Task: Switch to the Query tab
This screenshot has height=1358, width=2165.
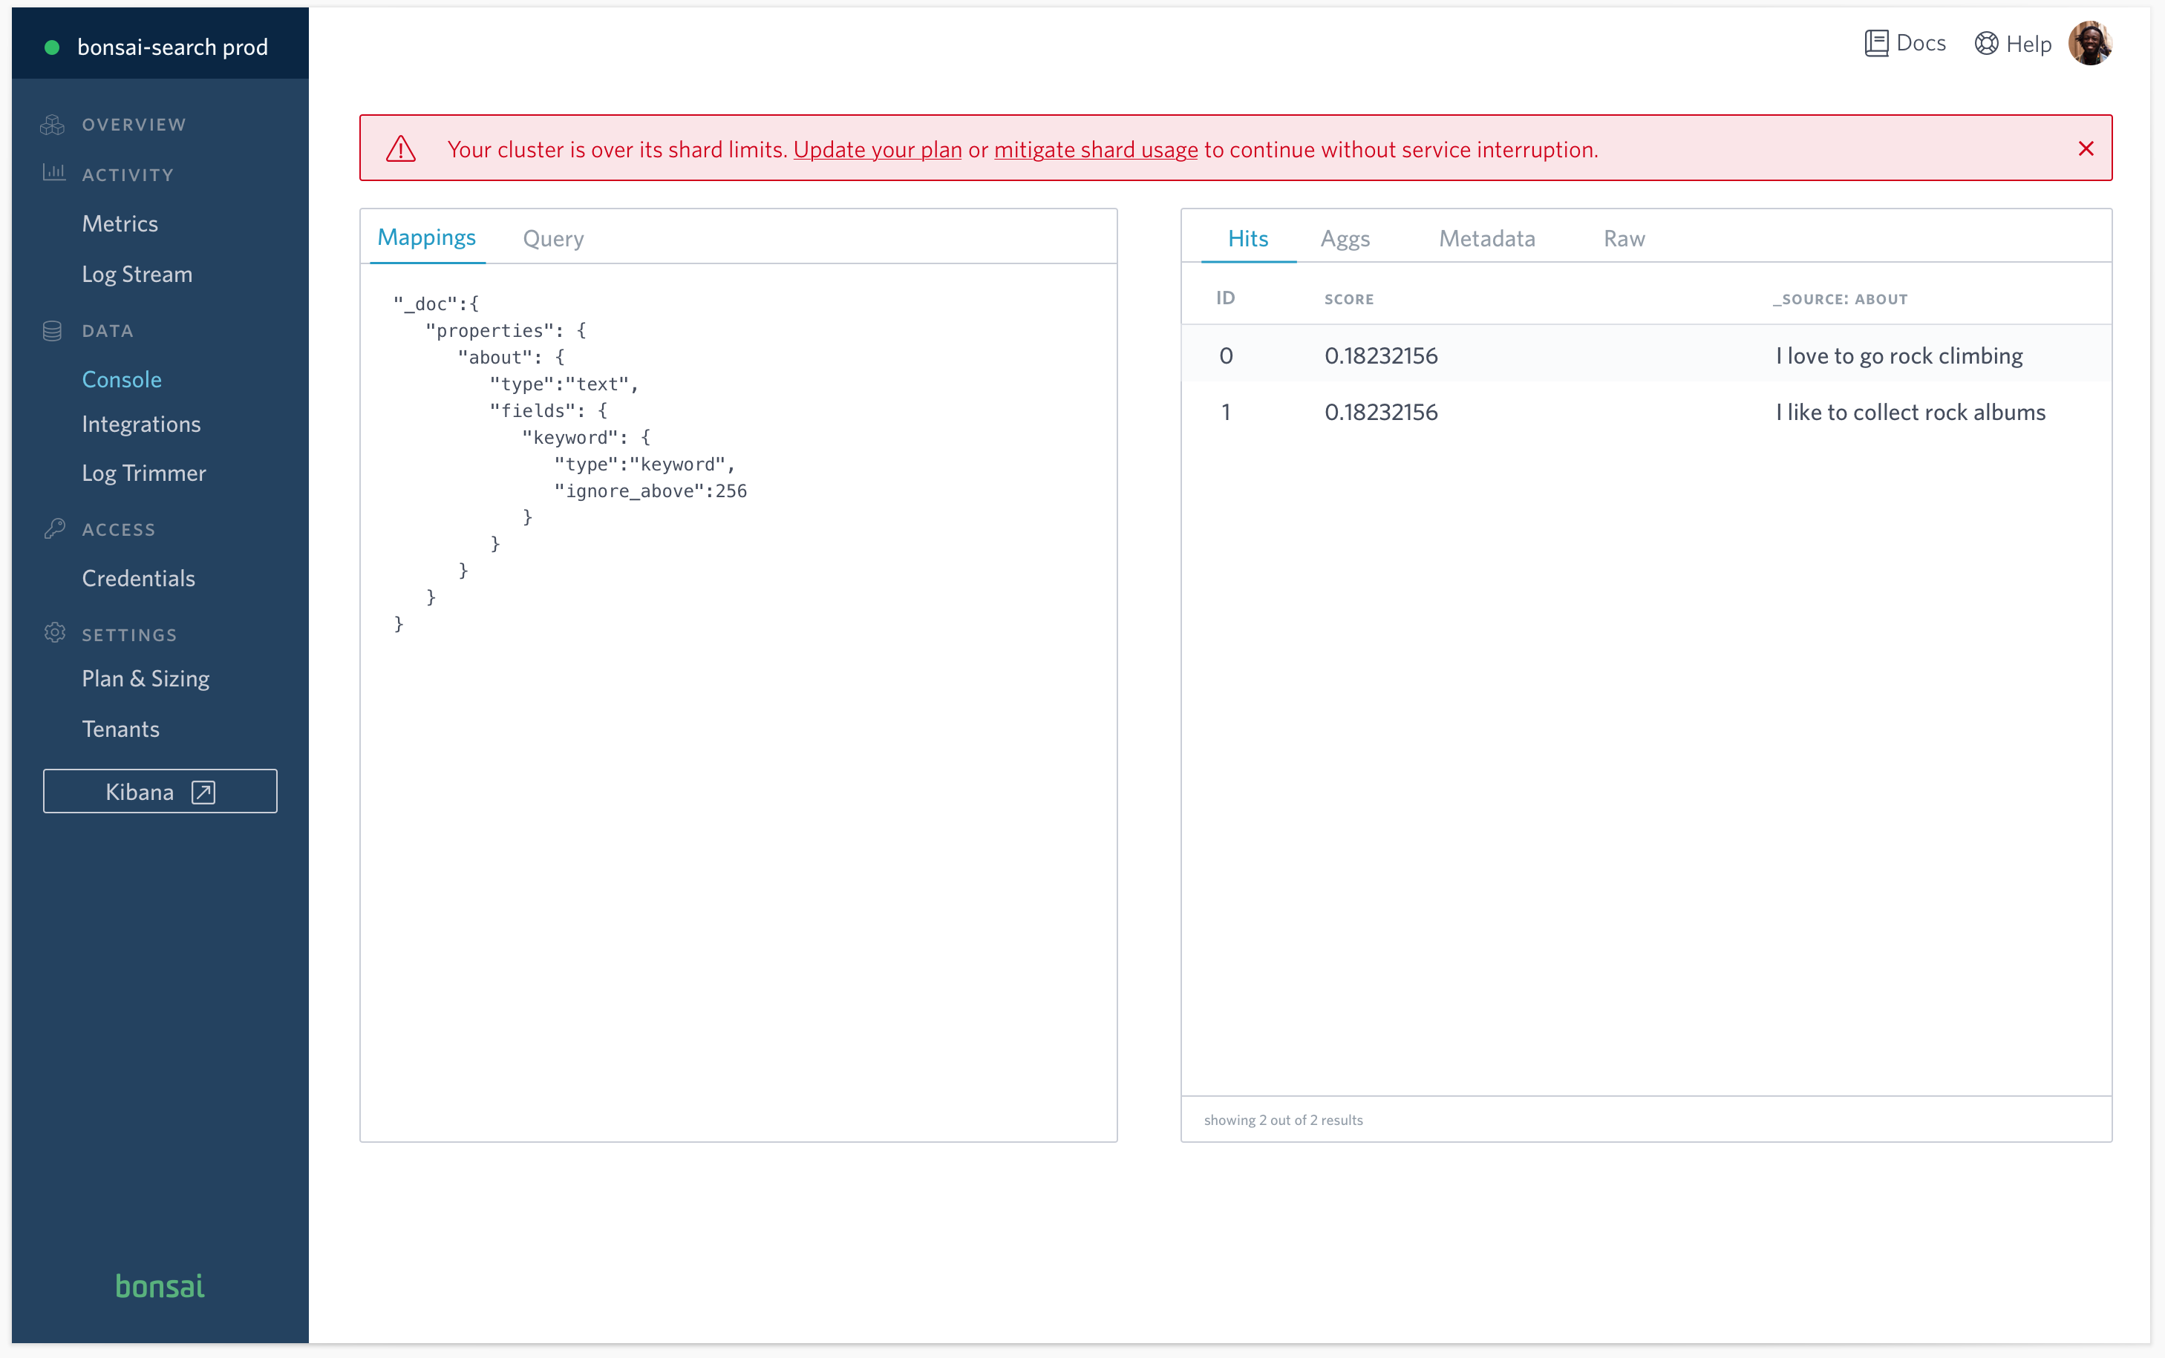Action: click(x=553, y=238)
